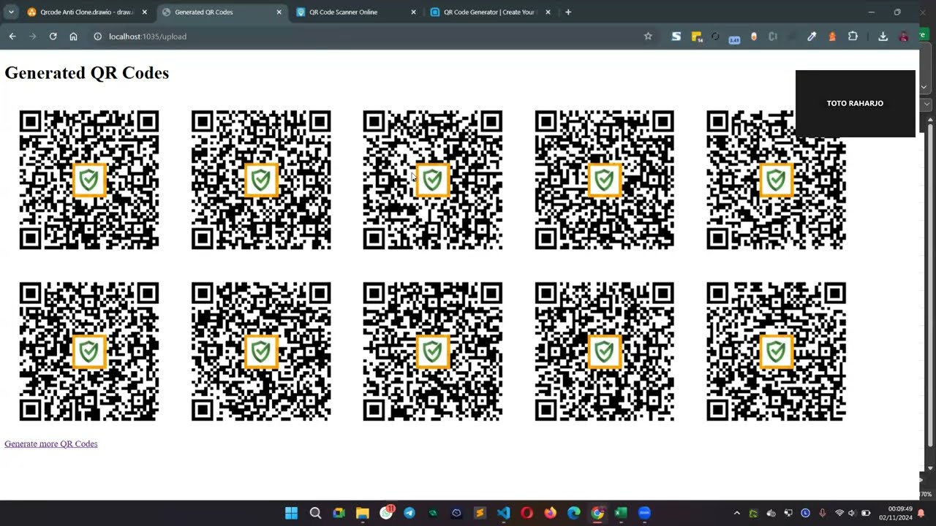
Task: Click the last QR code in bottom row
Action: [777, 351]
